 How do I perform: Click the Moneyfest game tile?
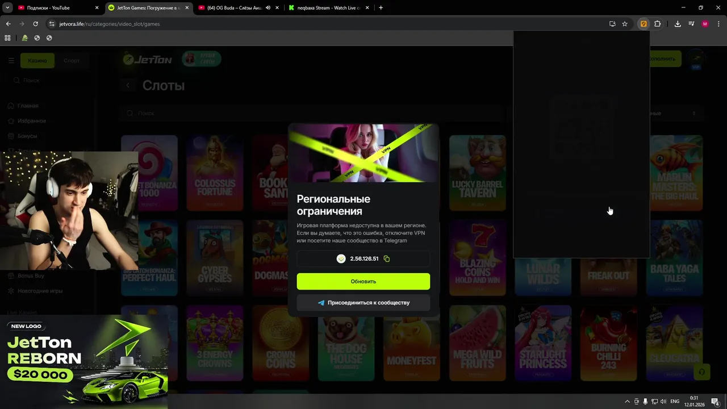(x=412, y=343)
